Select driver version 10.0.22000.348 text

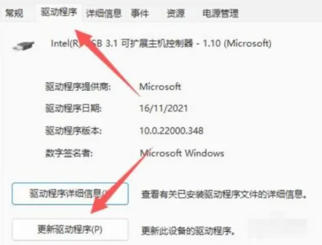[172, 131]
